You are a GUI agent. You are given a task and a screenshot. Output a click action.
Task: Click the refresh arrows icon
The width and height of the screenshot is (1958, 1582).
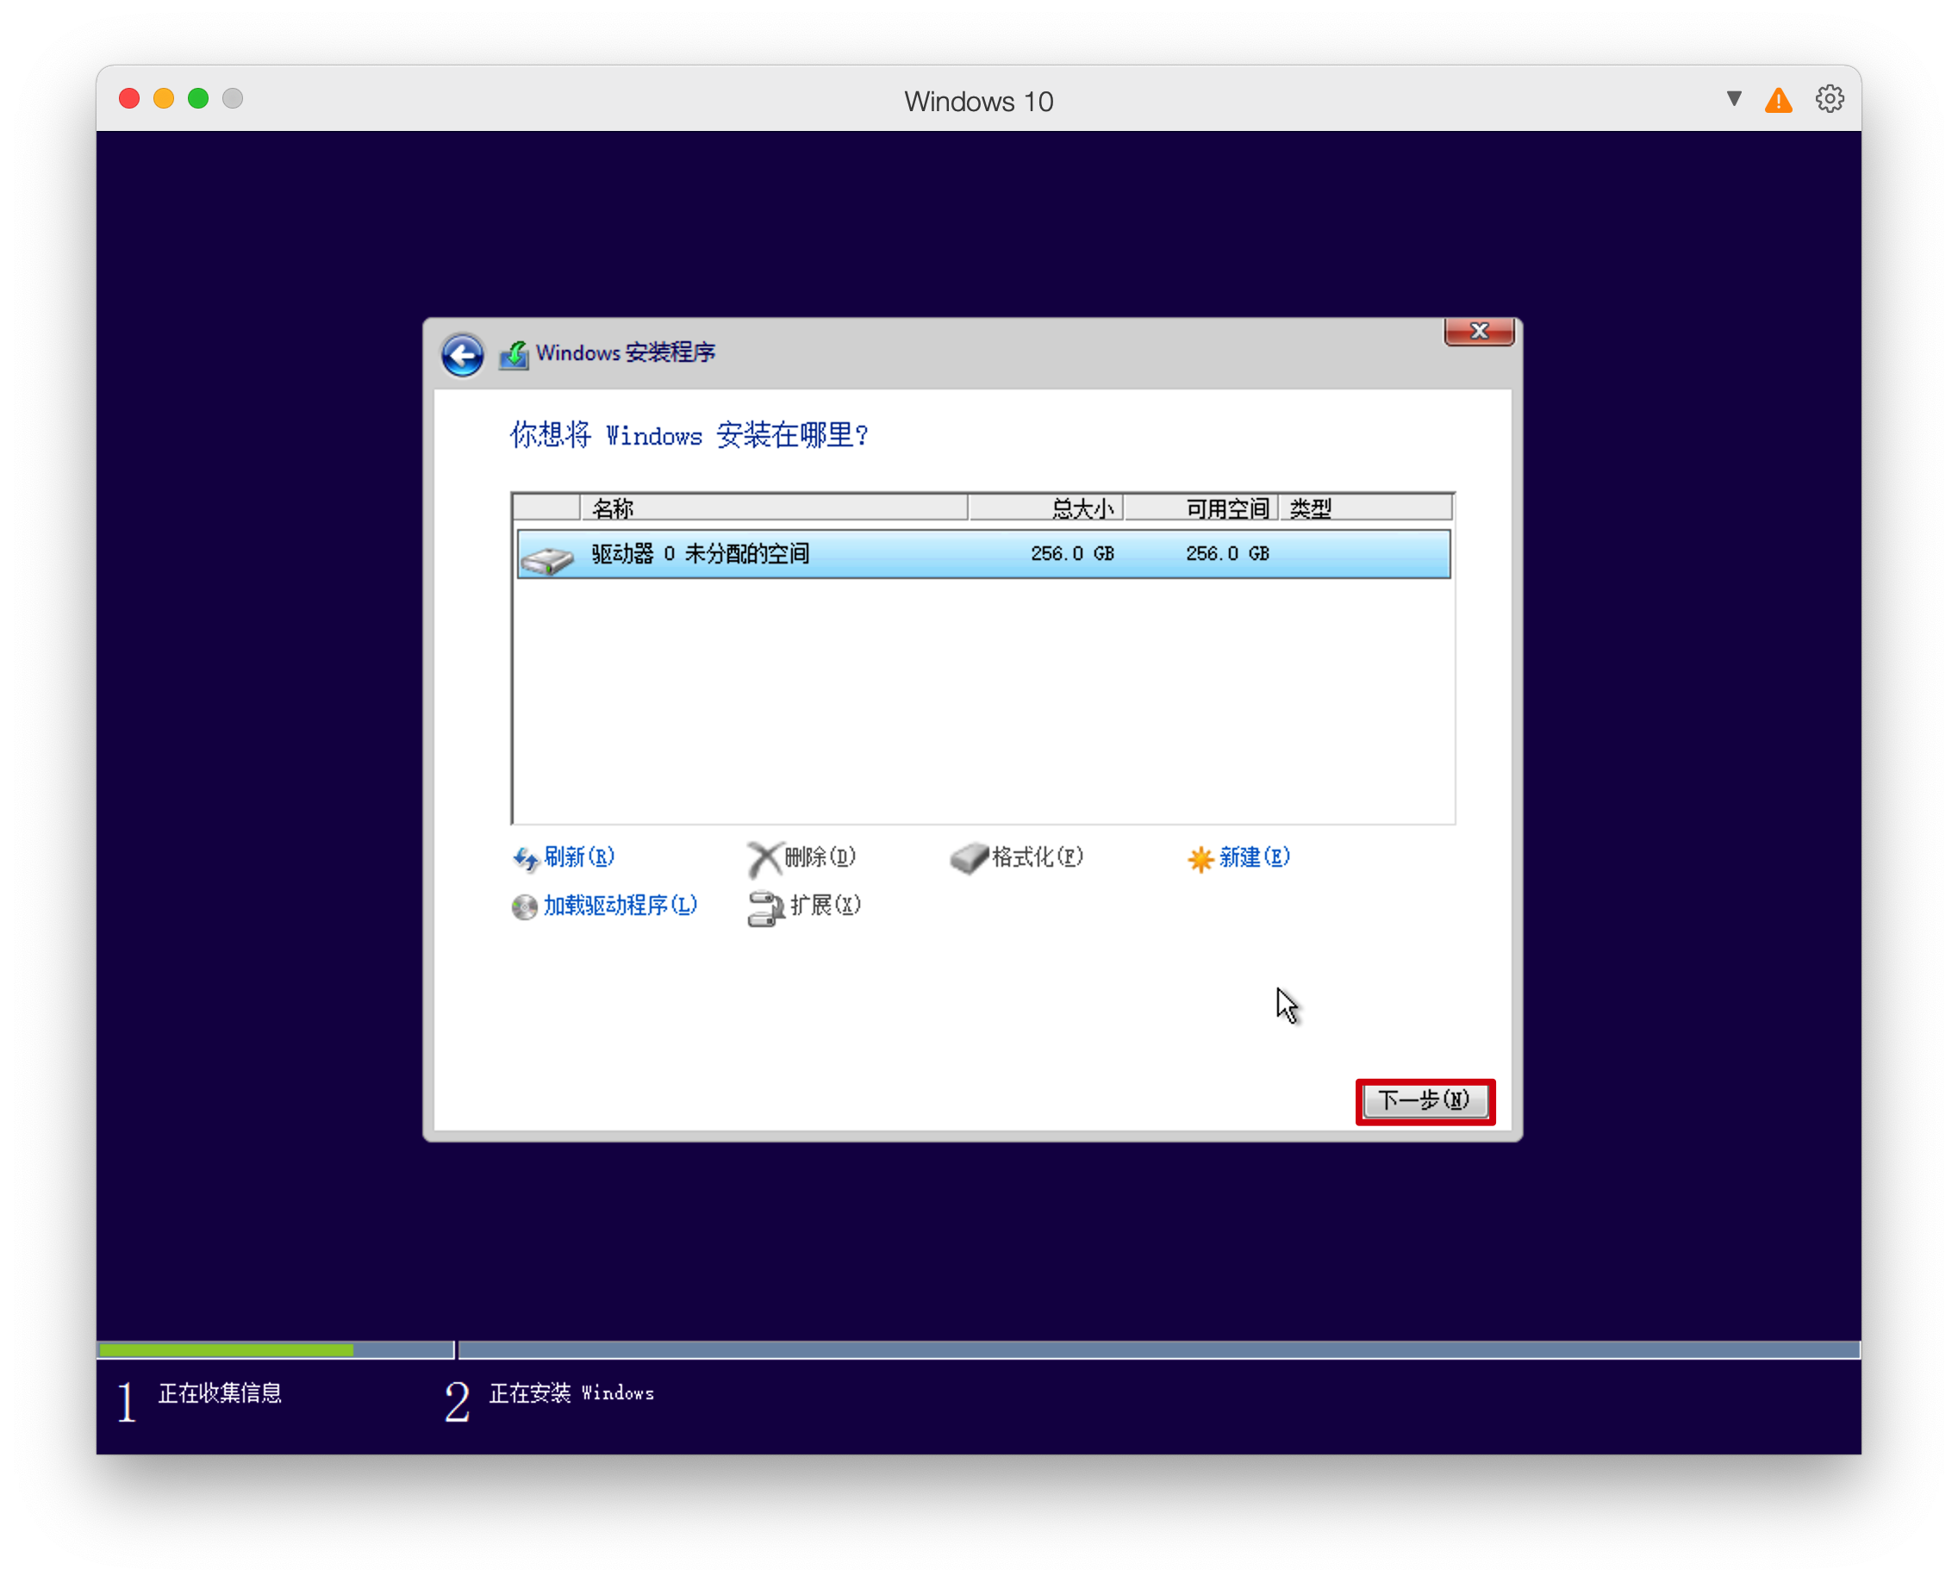pos(526,858)
